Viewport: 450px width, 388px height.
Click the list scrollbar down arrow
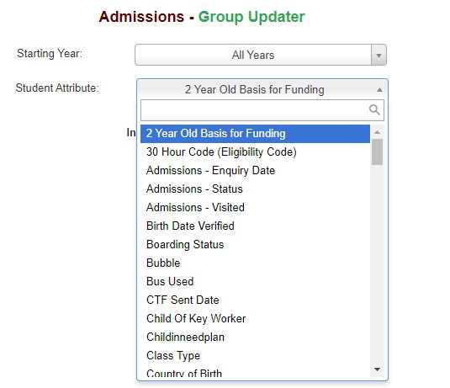tap(377, 369)
